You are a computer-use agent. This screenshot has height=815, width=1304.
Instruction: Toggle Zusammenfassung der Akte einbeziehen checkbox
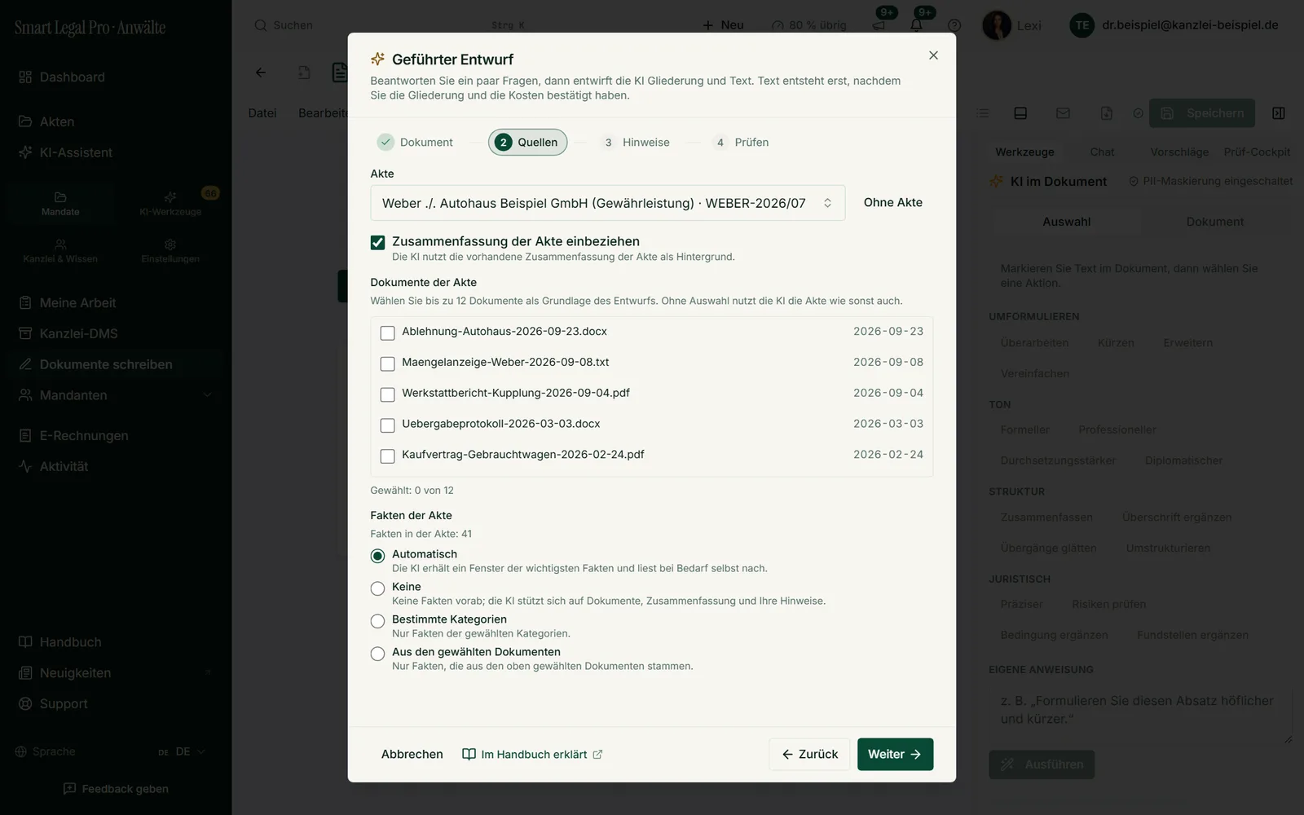pyautogui.click(x=377, y=242)
